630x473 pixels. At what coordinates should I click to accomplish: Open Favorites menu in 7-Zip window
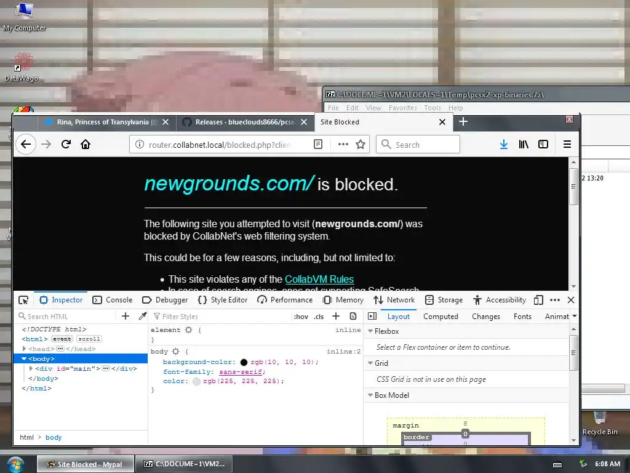pyautogui.click(x=402, y=108)
